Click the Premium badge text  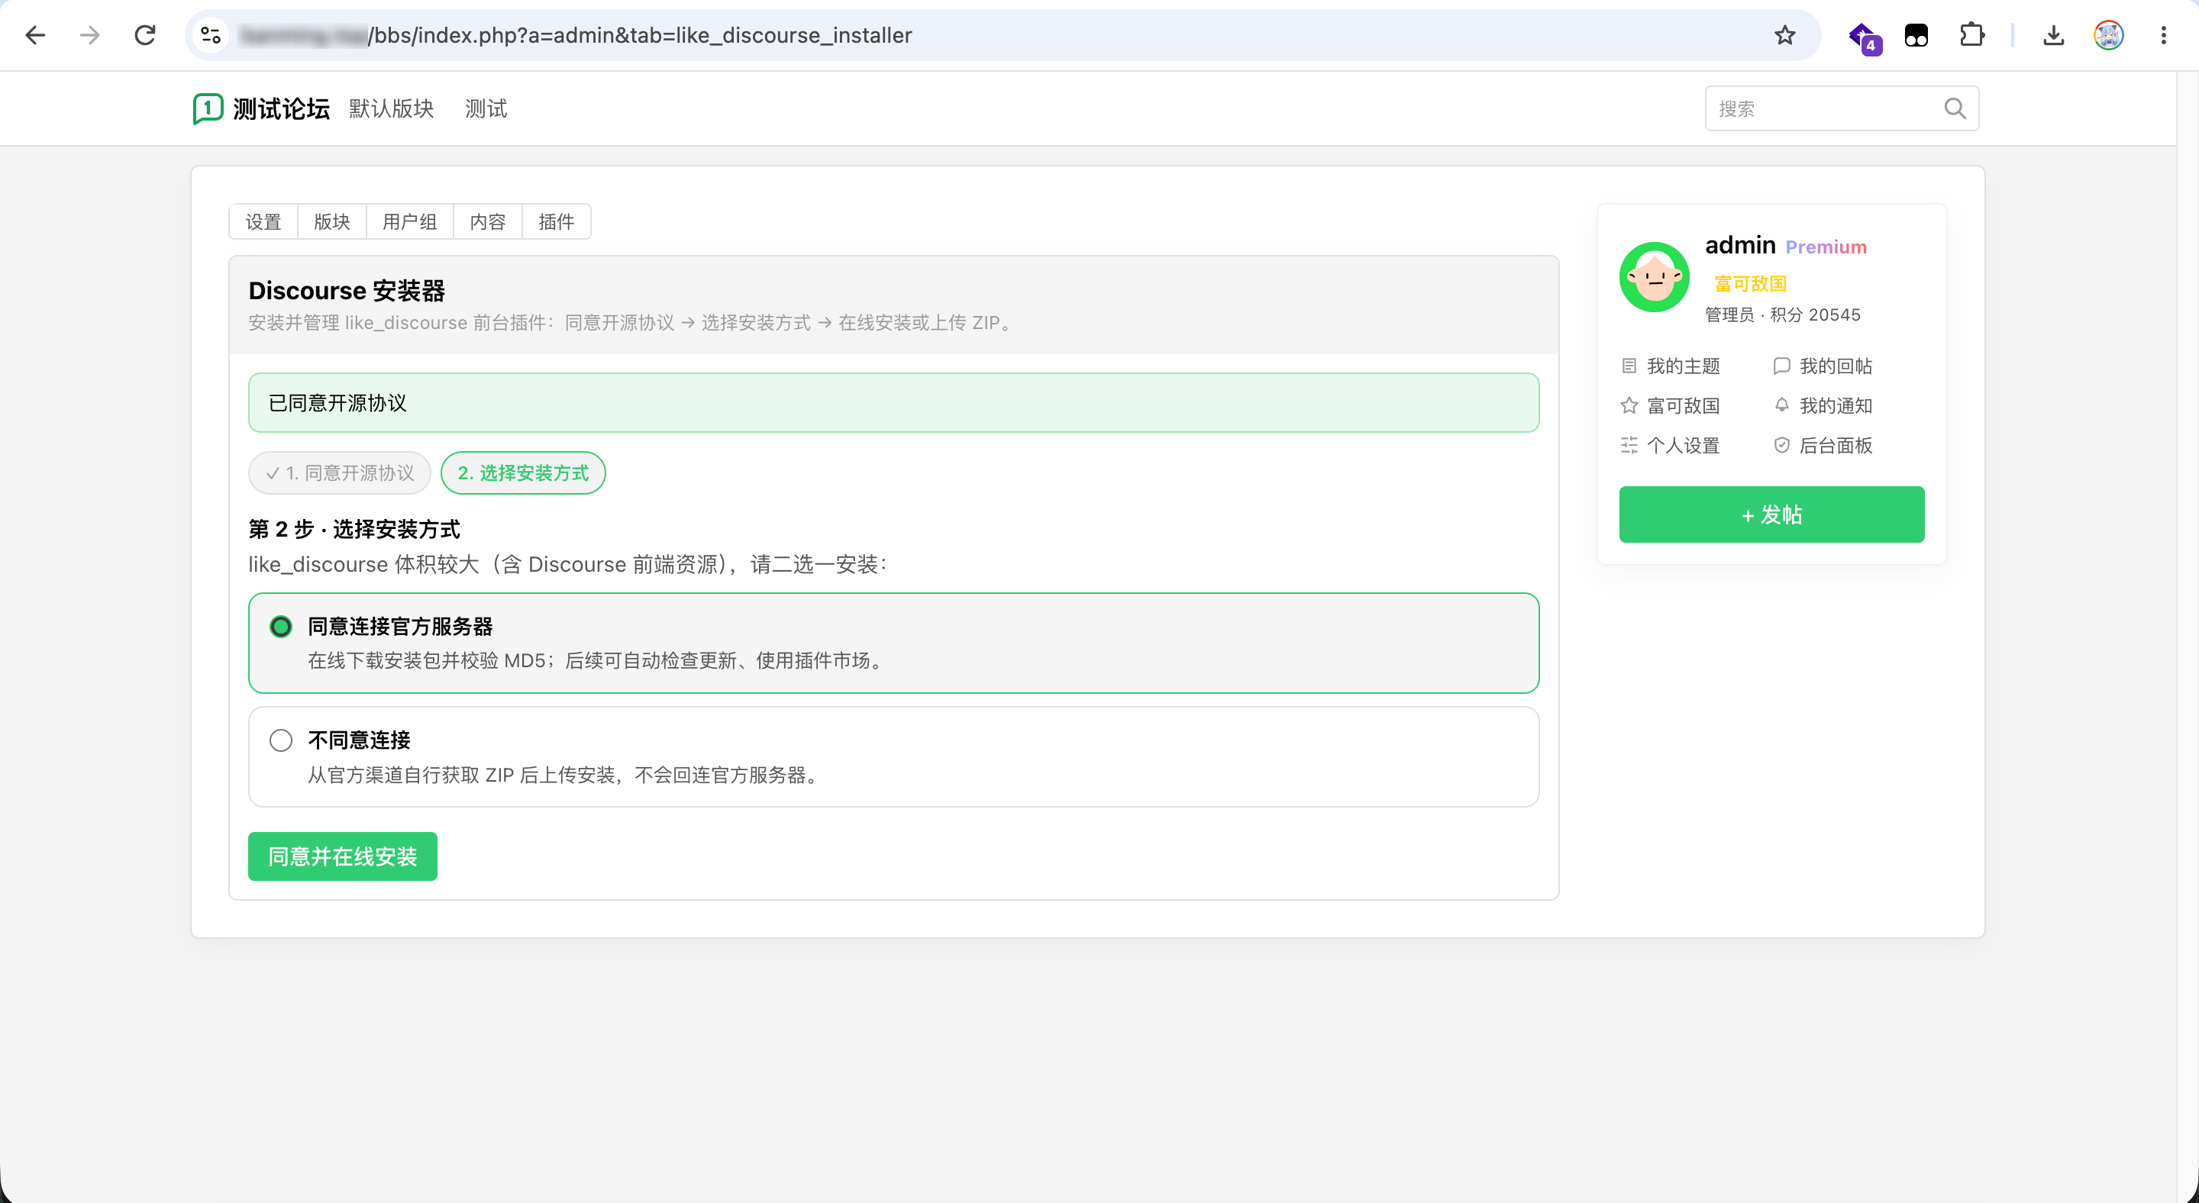click(x=1826, y=247)
